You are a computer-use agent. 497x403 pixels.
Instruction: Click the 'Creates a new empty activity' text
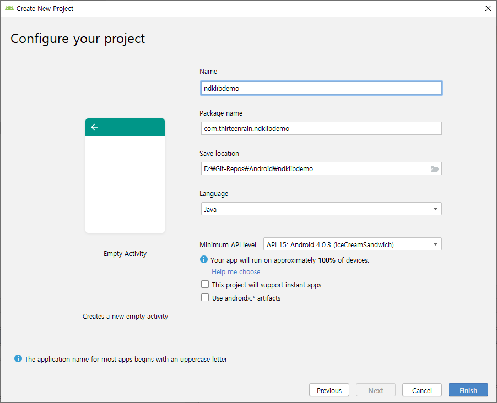point(125,317)
